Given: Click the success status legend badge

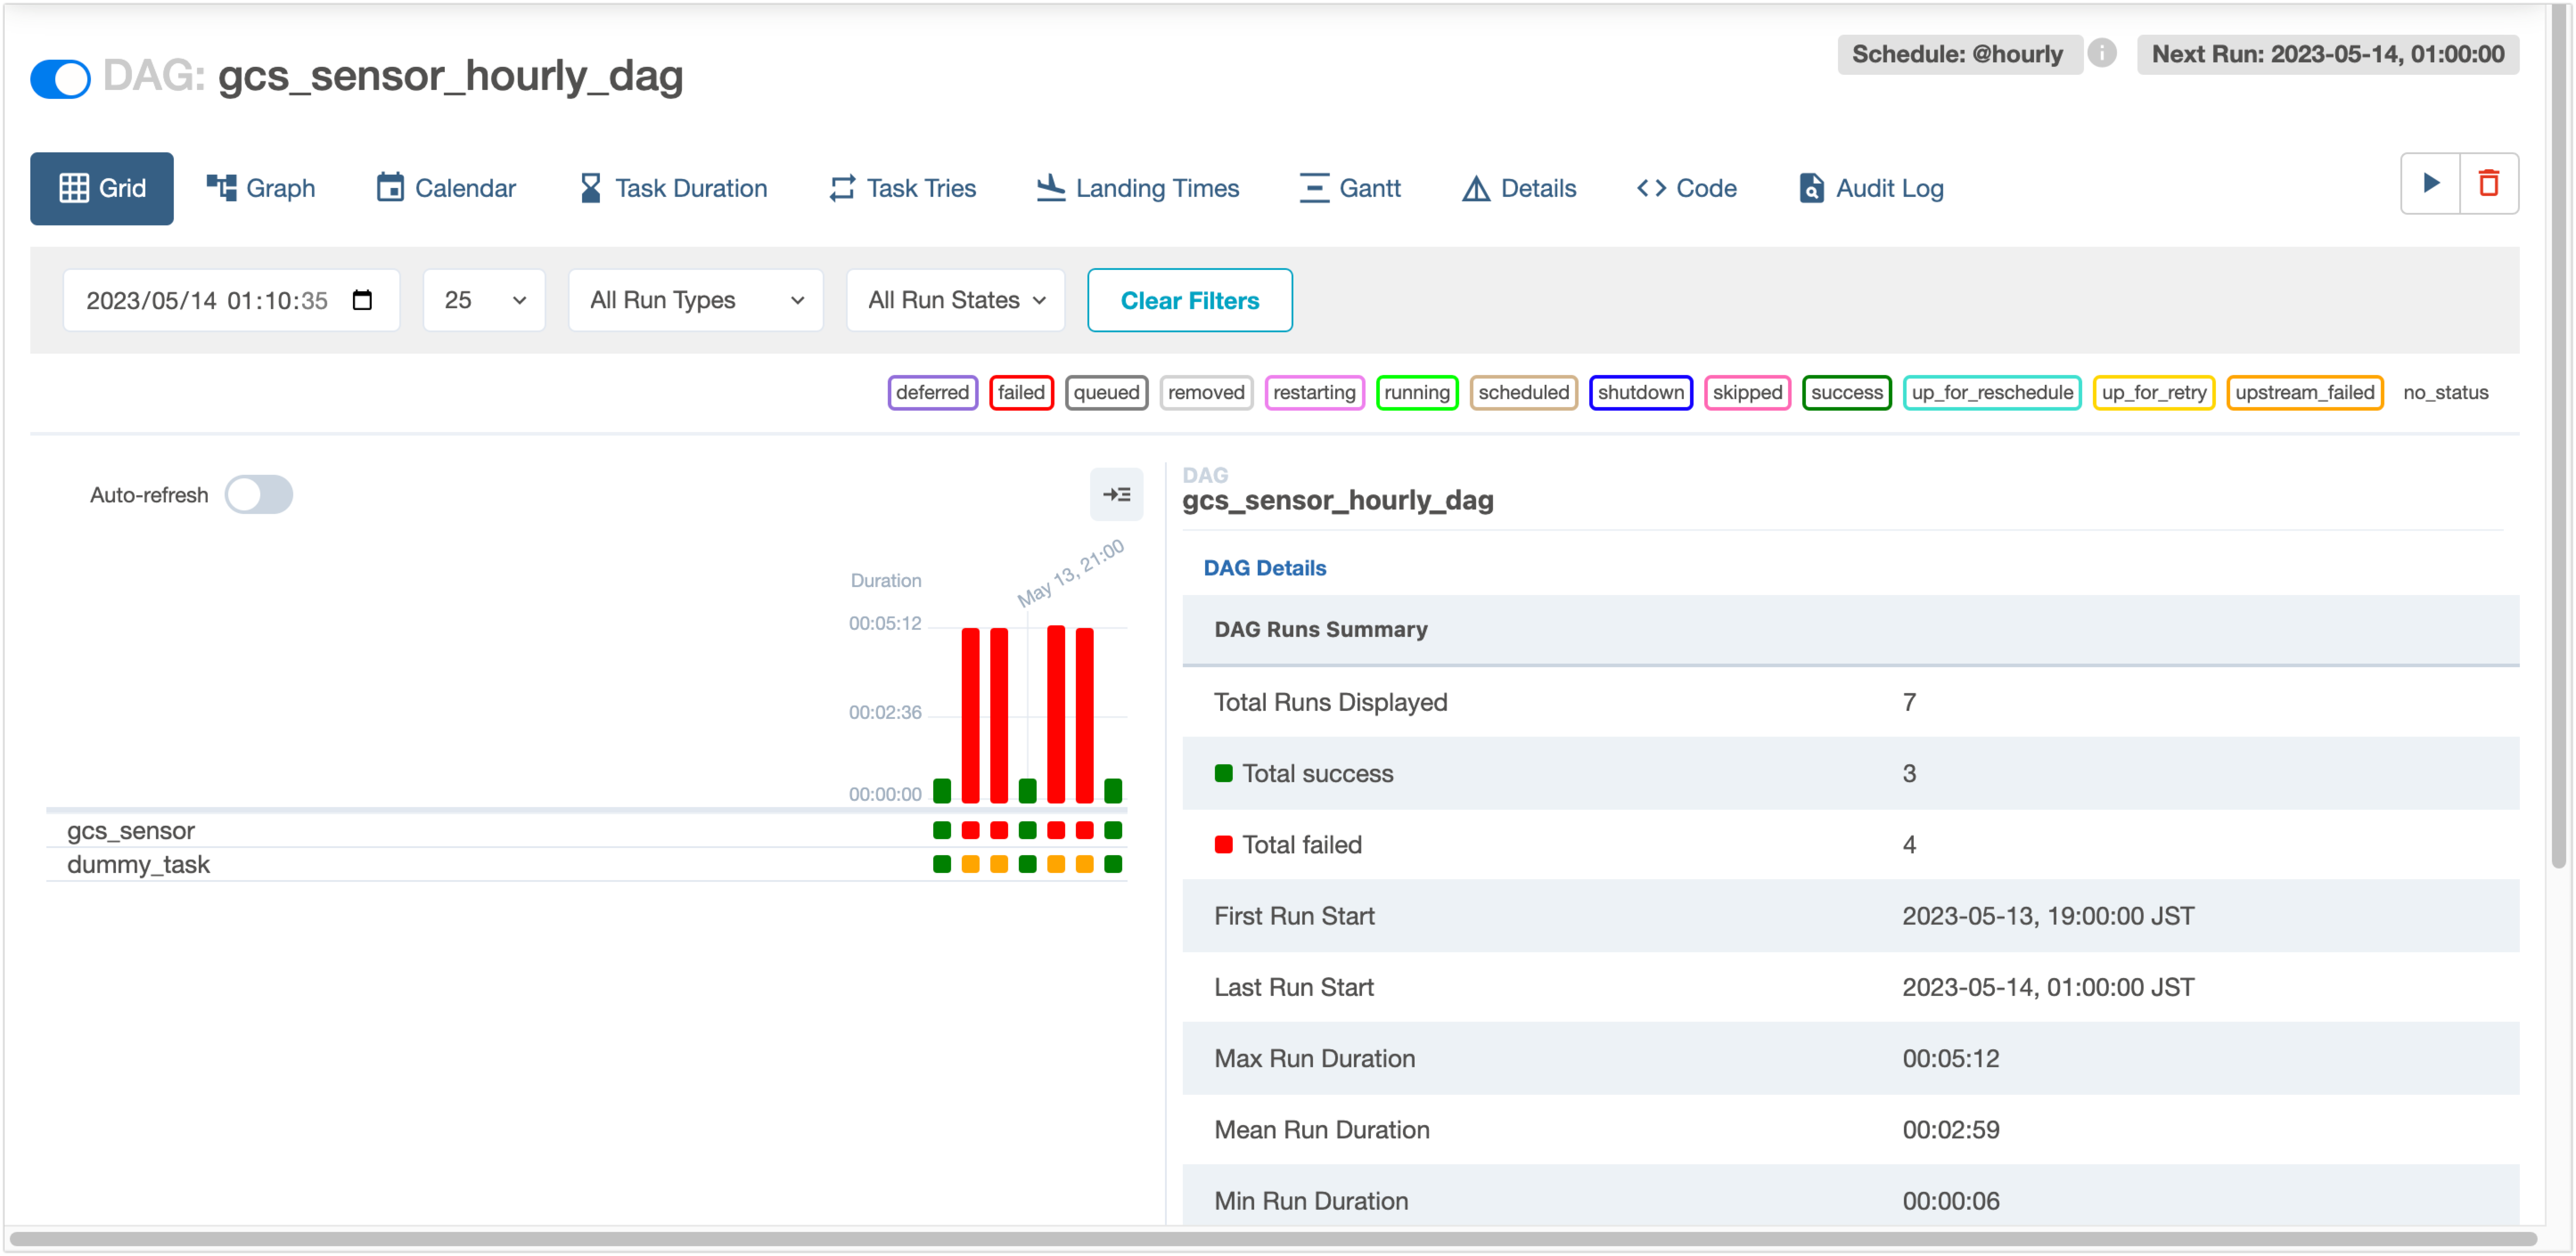Looking at the screenshot, I should 1847,393.
